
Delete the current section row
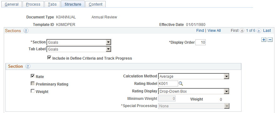270,40
